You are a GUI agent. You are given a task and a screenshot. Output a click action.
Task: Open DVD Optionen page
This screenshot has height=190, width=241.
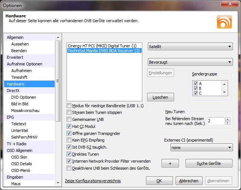coord(29,97)
